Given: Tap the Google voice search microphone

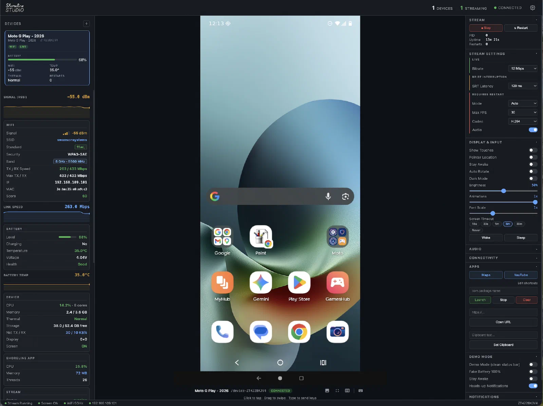Looking at the screenshot, I should 328,196.
